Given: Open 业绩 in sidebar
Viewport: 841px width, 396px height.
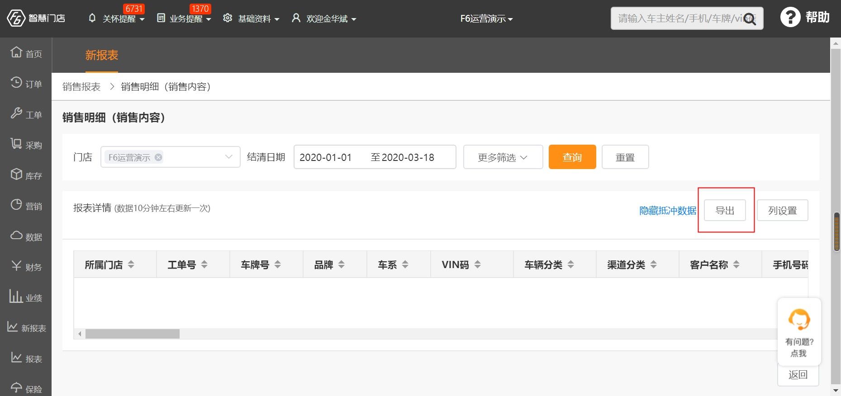Looking at the screenshot, I should (x=26, y=297).
